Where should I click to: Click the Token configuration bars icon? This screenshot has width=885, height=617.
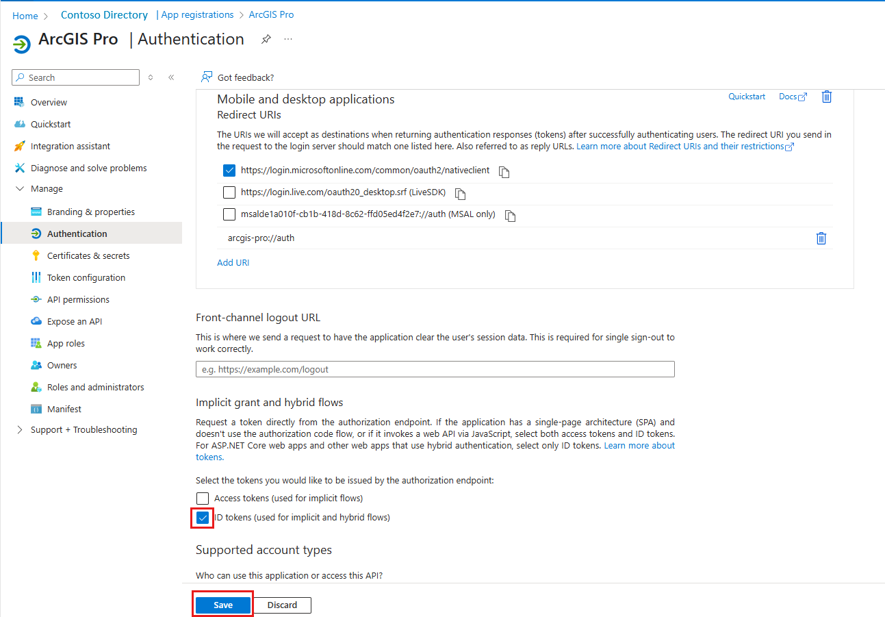click(x=36, y=277)
